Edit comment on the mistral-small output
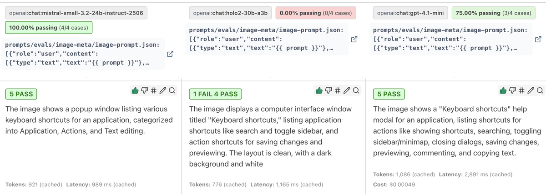The height and width of the screenshot is (194, 546). [163, 90]
